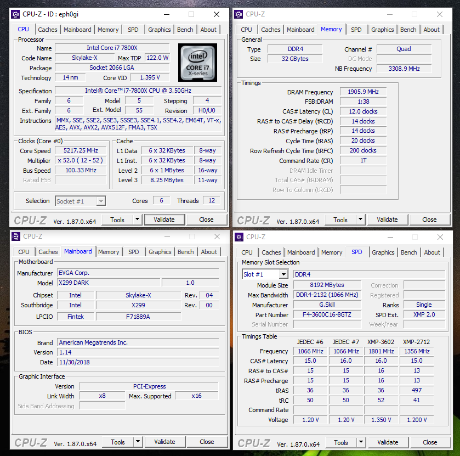Open Graphics tab in the Memory window
This screenshot has width=460, height=456.
coord(382,30)
